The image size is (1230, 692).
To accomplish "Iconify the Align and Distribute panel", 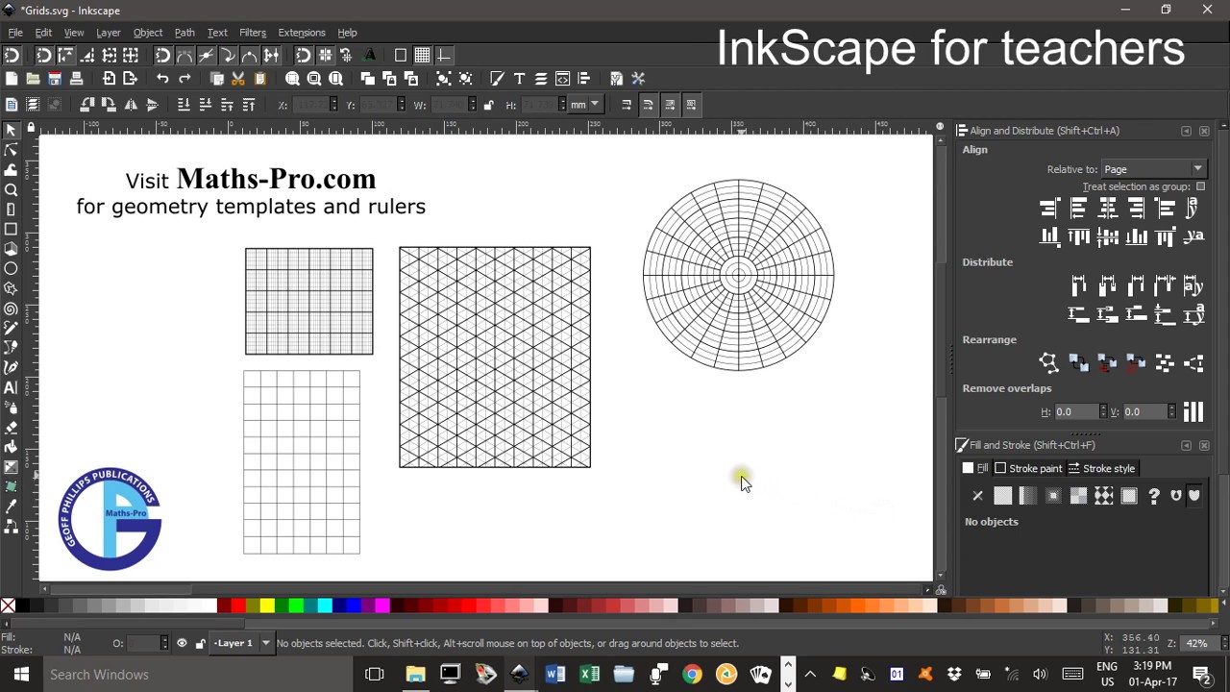I will point(1186,131).
